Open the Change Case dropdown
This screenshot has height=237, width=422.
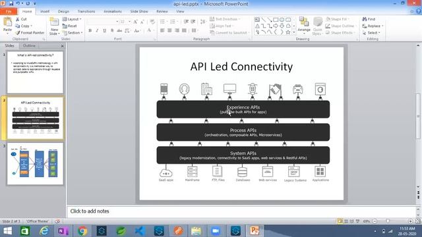pyautogui.click(x=137, y=31)
